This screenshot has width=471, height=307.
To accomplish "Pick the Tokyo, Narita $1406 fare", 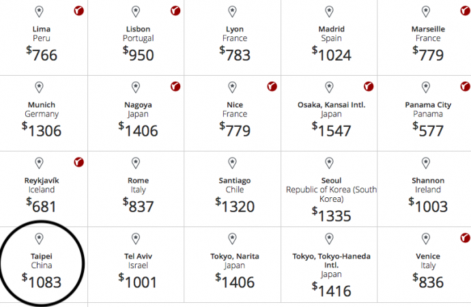I will (x=235, y=280).
